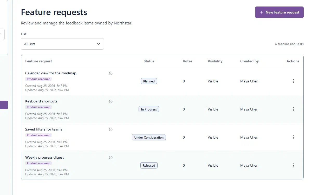
Task: Open actions menu for Keyboard shortcuts row
Action: pyautogui.click(x=293, y=109)
